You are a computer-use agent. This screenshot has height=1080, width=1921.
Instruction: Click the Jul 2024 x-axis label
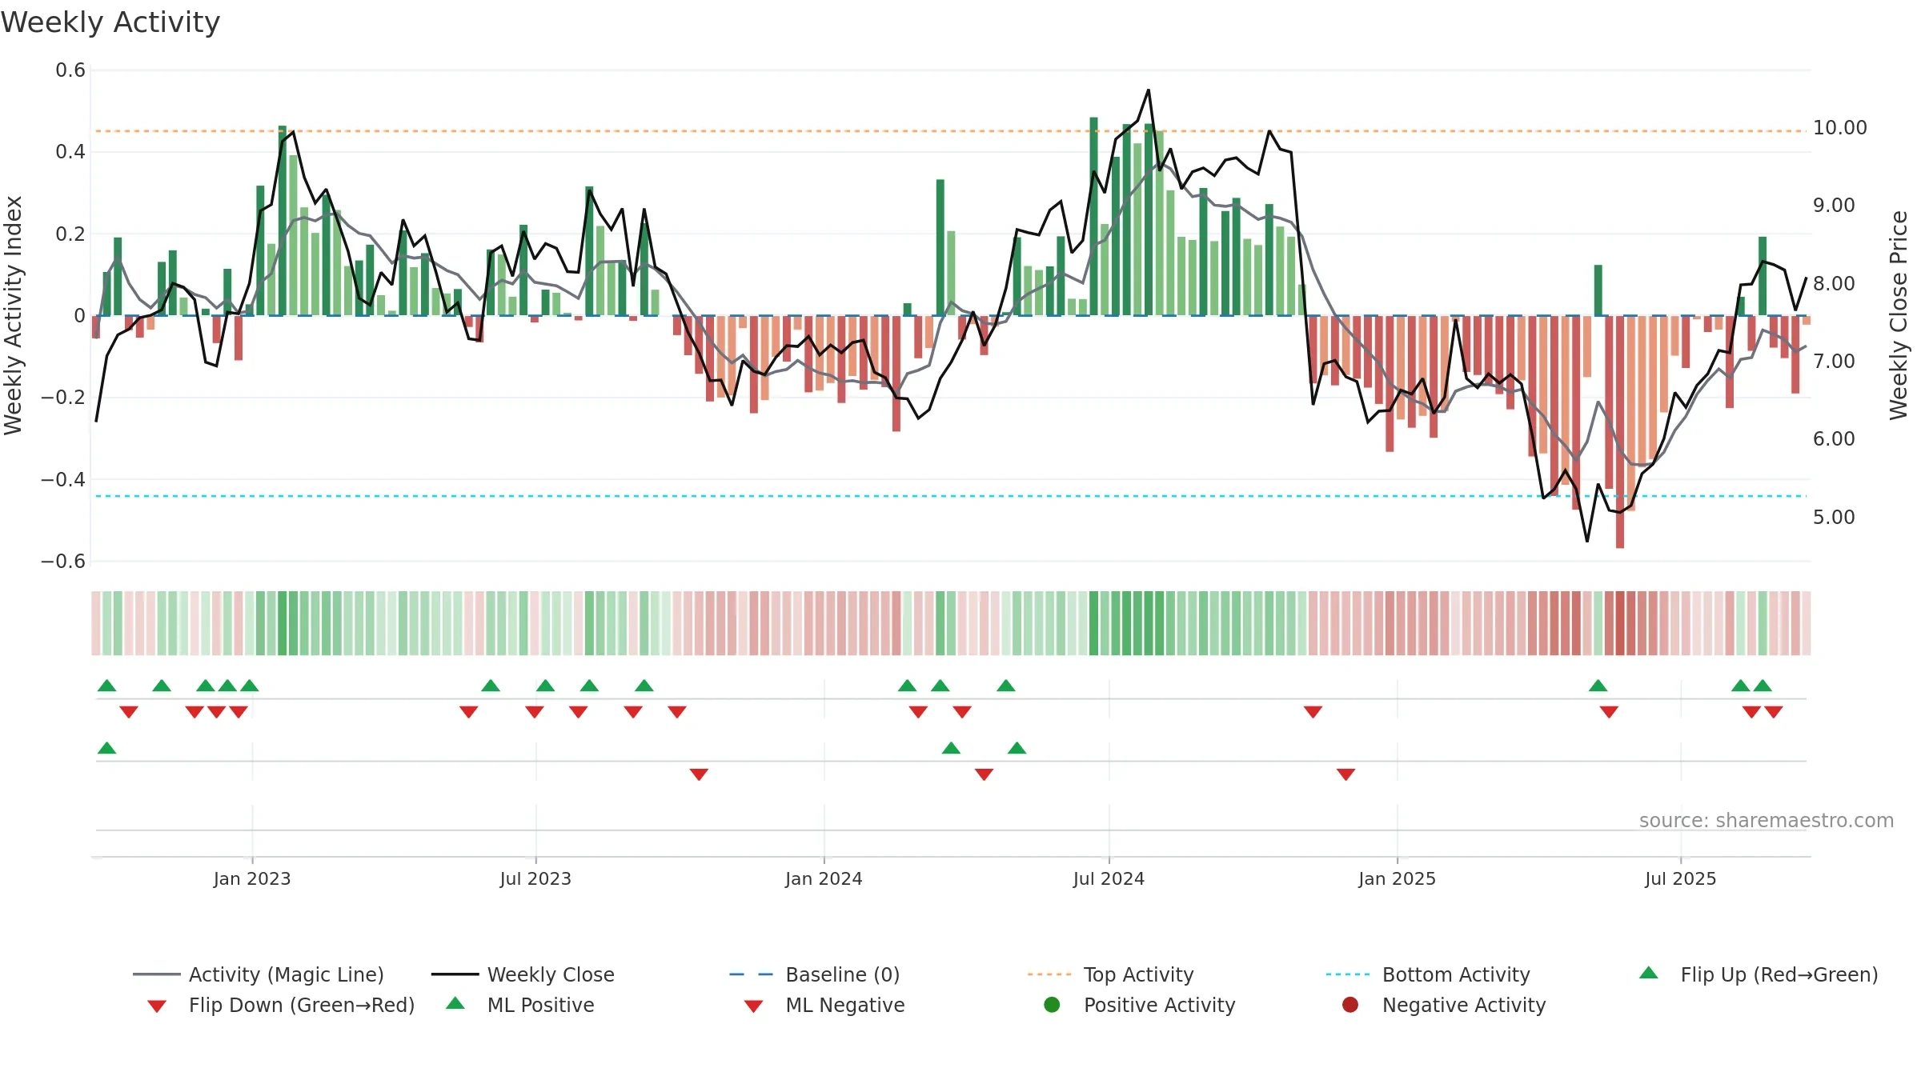tap(1109, 879)
